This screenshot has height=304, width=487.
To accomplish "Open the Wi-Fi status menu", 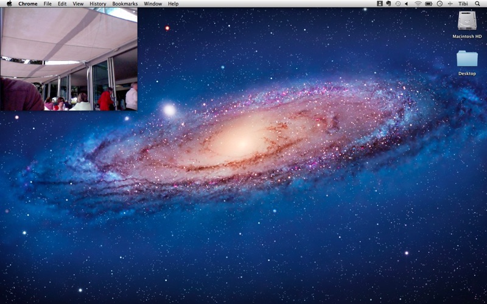I will pyautogui.click(x=418, y=4).
